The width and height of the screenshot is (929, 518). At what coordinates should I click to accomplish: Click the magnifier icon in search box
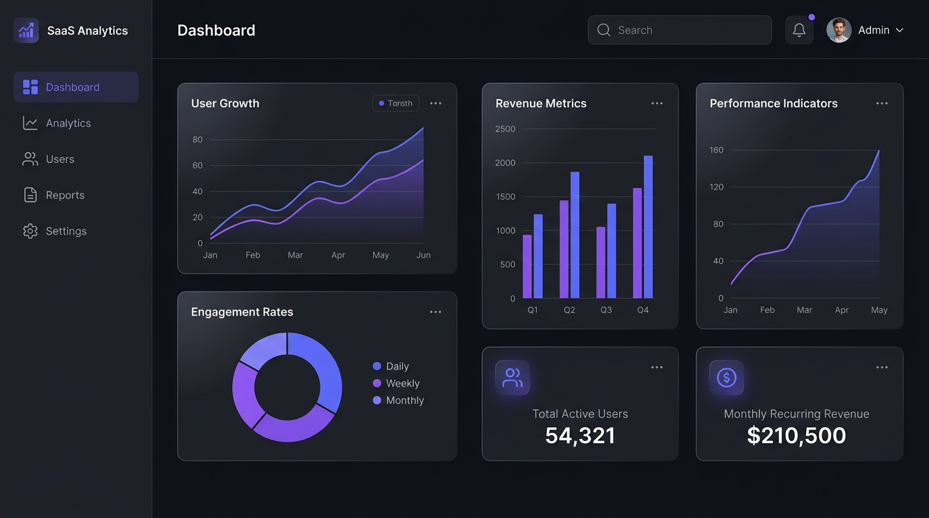coord(604,30)
